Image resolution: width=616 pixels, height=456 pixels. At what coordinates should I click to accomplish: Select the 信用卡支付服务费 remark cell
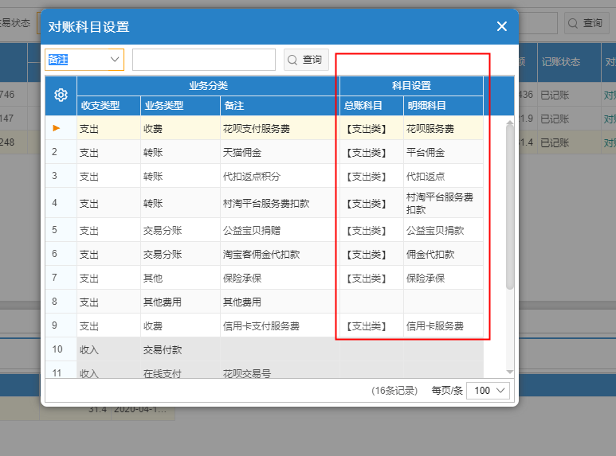(x=280, y=325)
